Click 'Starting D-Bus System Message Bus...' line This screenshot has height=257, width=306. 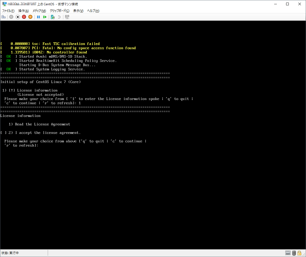[x=57, y=65]
